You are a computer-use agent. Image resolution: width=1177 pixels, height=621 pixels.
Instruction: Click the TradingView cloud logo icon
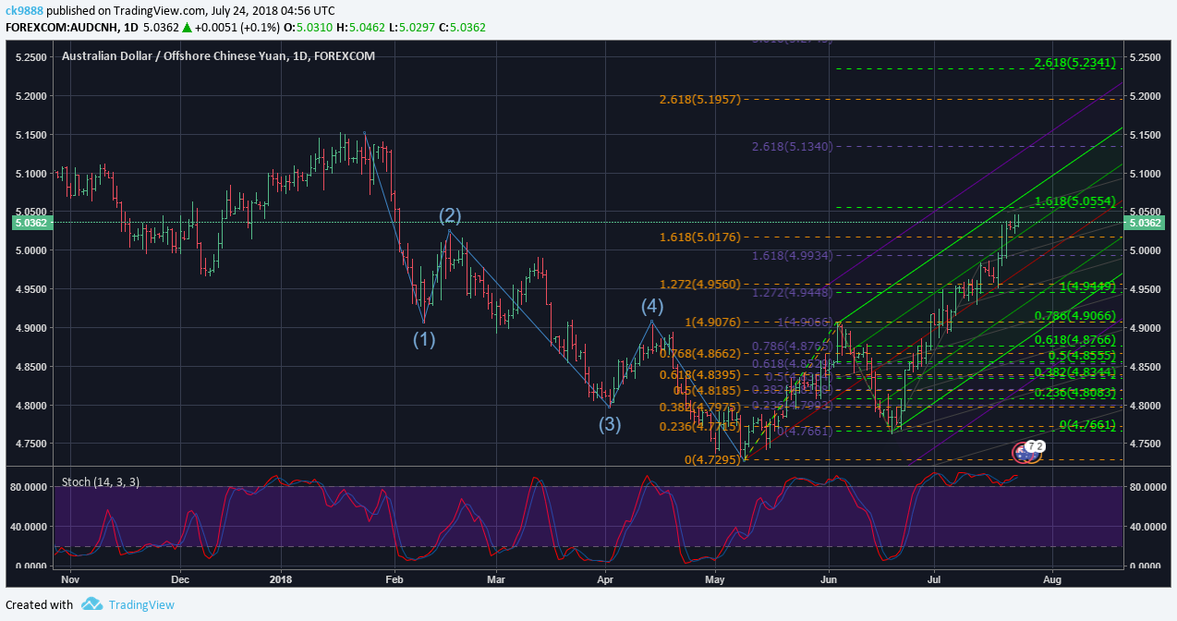point(91,604)
